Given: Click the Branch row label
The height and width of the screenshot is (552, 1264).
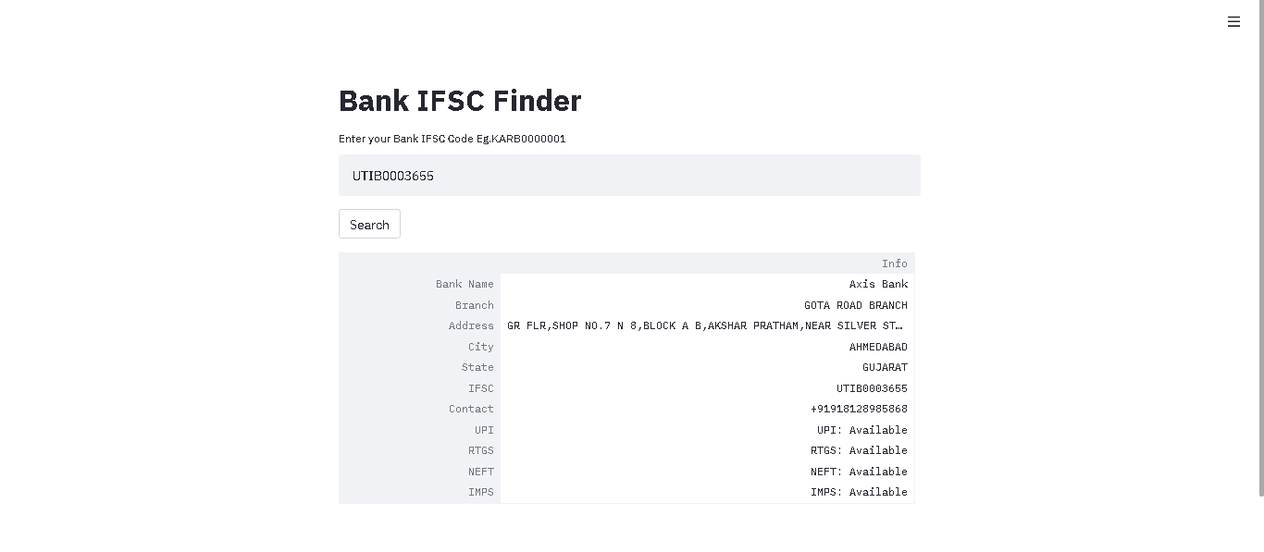Looking at the screenshot, I should coord(475,305).
